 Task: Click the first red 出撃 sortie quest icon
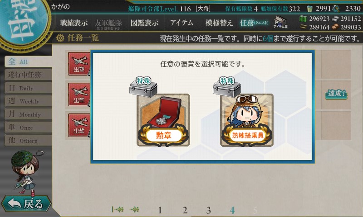(x=79, y=64)
